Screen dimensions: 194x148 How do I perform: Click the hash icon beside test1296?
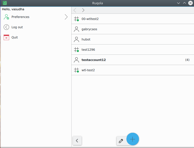tap(77, 50)
